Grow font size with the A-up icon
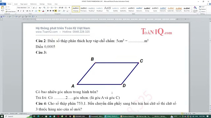The height and width of the screenshot is (118, 211). [34, 8]
